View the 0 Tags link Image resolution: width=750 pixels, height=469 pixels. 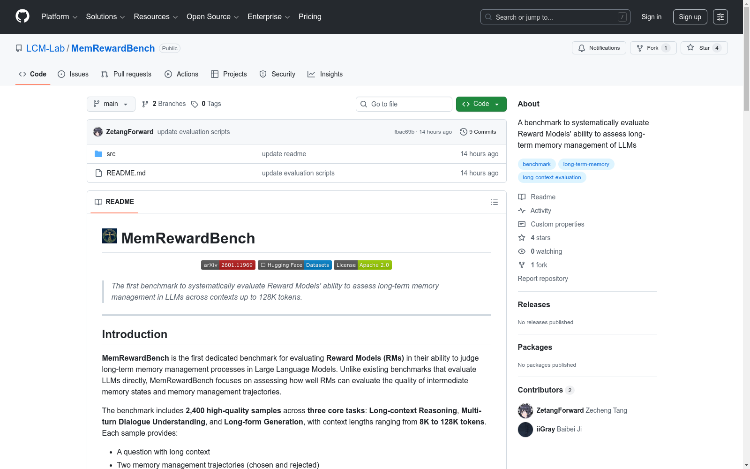(x=206, y=104)
